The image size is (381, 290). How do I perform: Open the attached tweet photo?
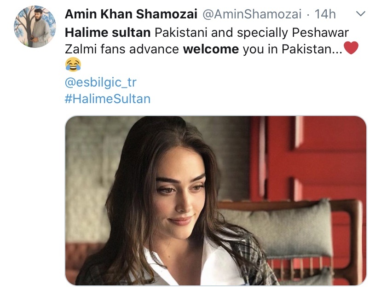216,200
